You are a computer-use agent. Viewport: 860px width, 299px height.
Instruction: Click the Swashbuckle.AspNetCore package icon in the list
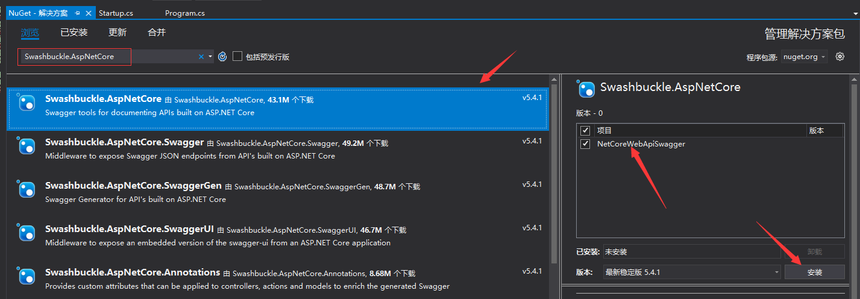(x=27, y=104)
